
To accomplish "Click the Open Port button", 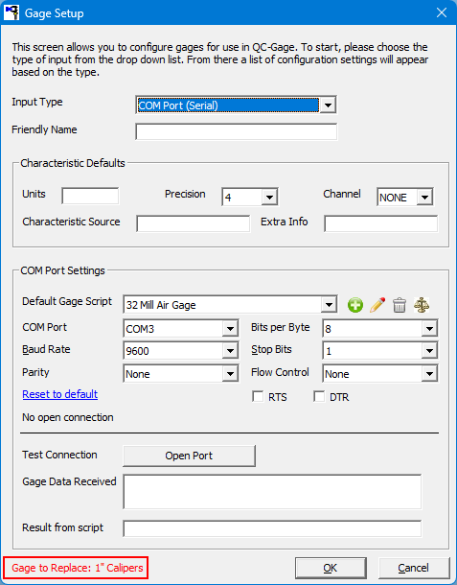I will 189,456.
